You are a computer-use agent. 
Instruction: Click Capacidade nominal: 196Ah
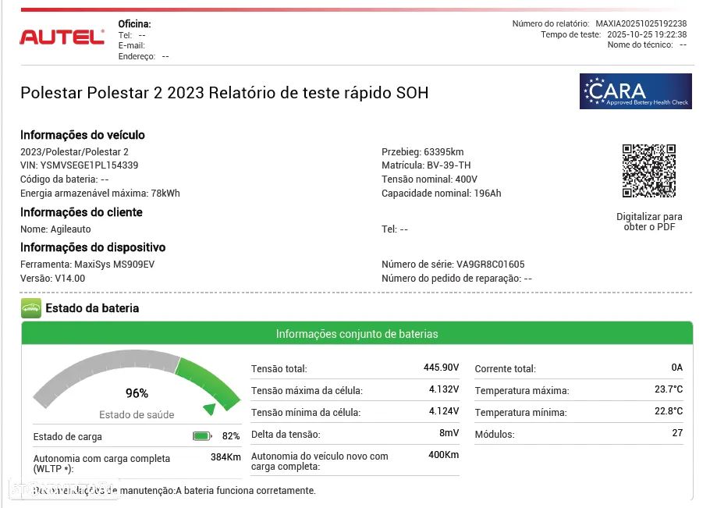tap(441, 194)
